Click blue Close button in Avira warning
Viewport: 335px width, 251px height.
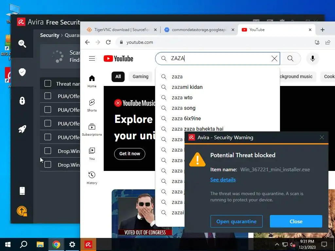point(296,221)
